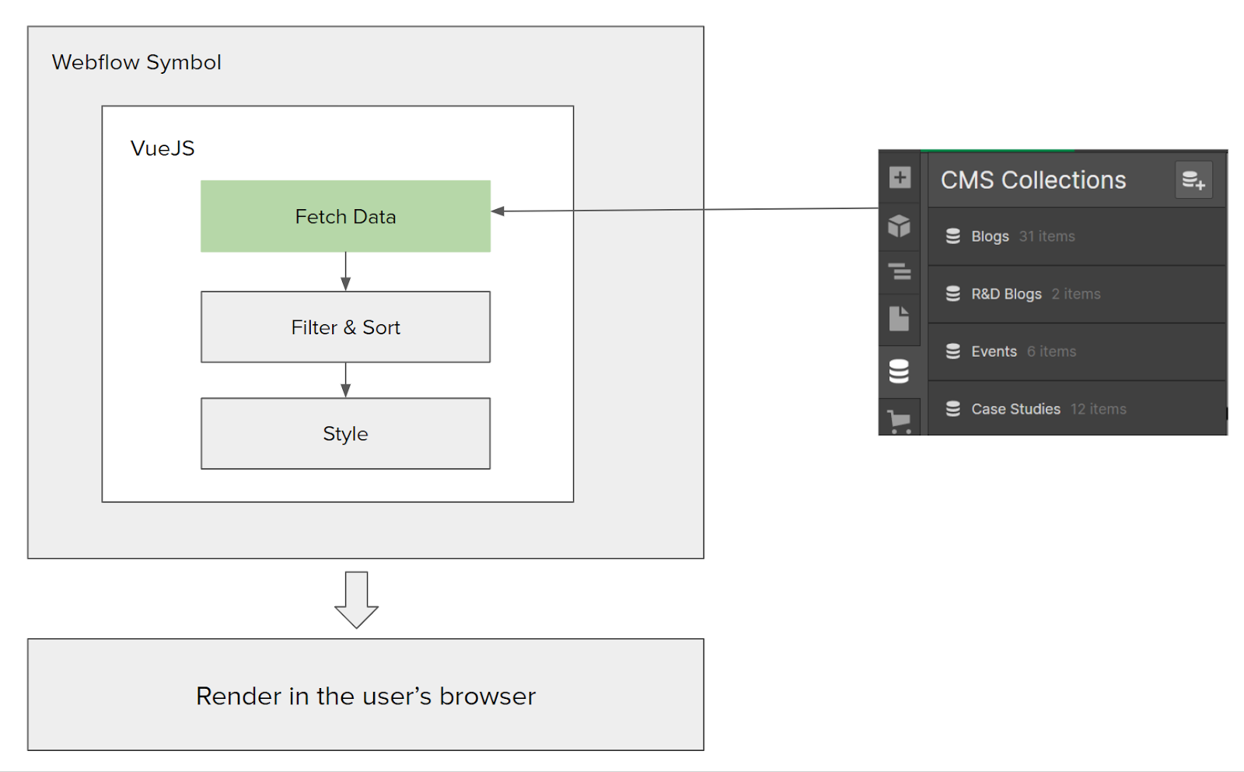Open the R&D Blogs collection
1244x772 pixels.
[1077, 294]
